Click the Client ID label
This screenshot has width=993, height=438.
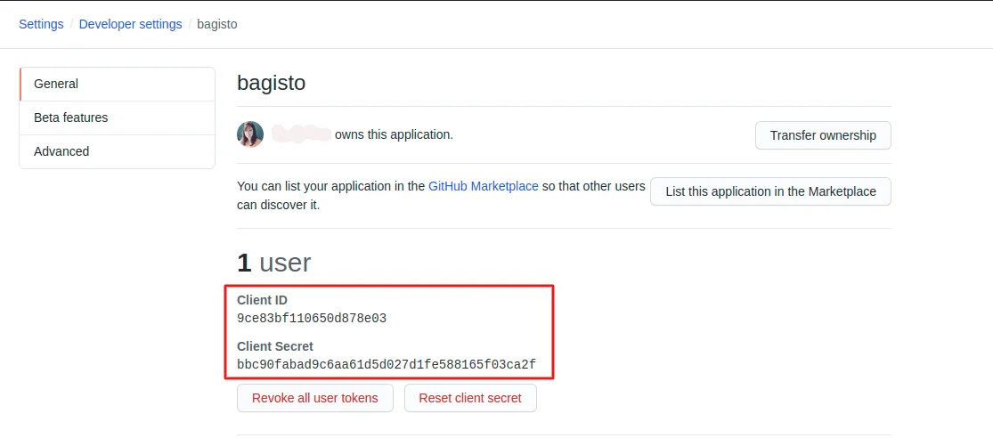pos(262,300)
